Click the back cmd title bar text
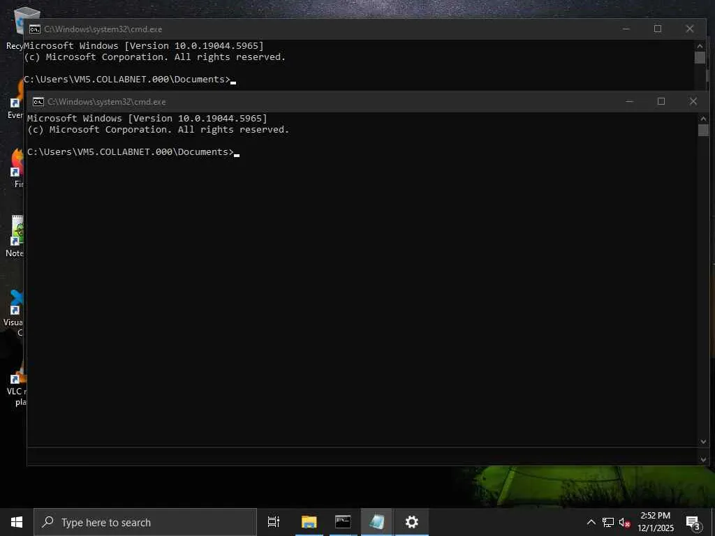The height and width of the screenshot is (536, 715). [103, 29]
